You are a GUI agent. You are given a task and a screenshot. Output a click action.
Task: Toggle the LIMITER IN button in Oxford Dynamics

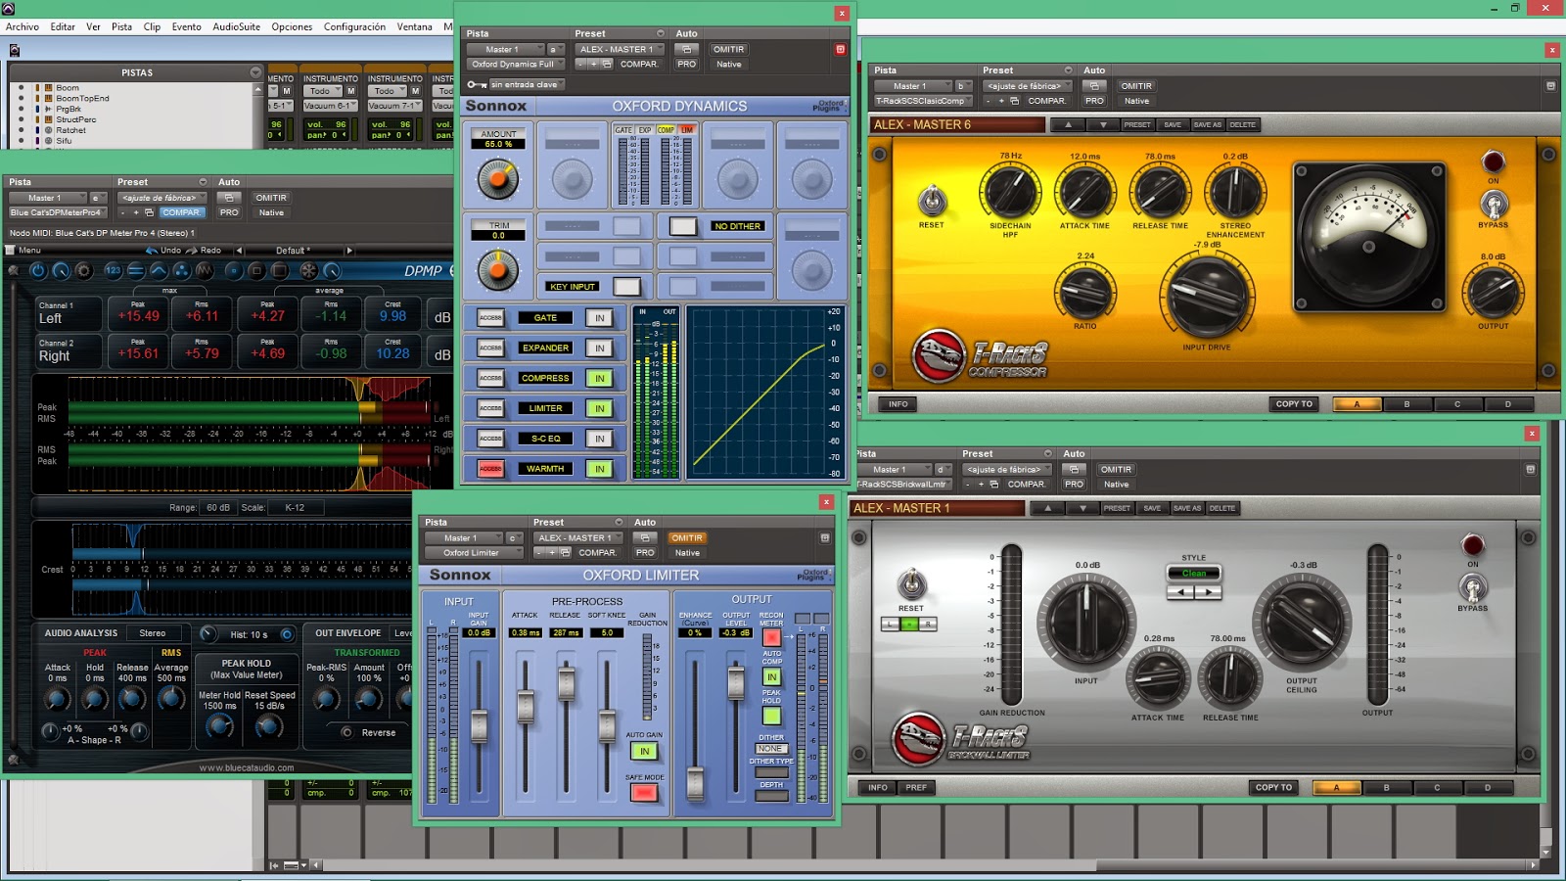coord(599,408)
